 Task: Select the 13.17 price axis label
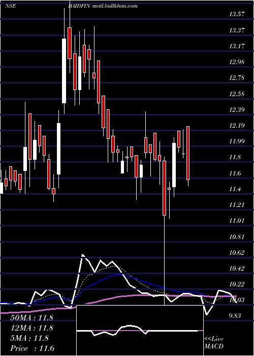pyautogui.click(x=237, y=46)
